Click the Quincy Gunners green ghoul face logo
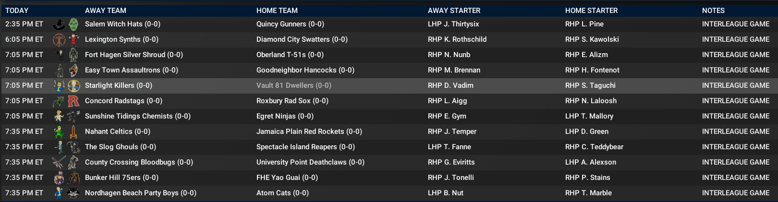This screenshot has width=778, height=202. tap(73, 24)
